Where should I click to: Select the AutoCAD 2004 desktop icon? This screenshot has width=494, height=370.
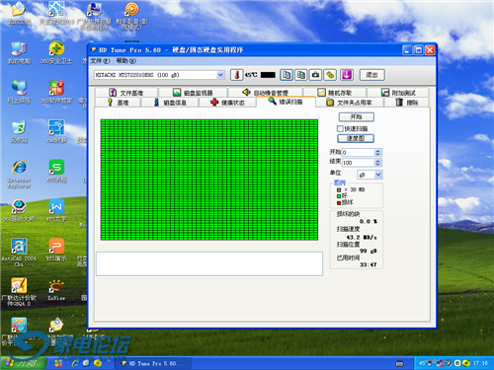19,253
